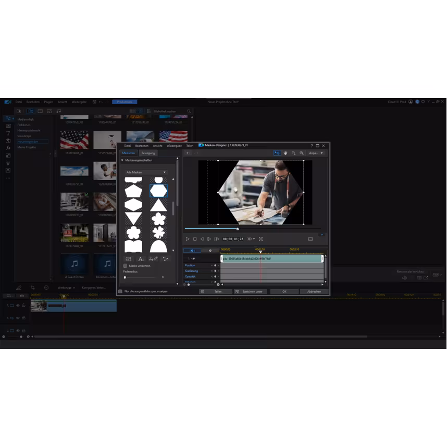The width and height of the screenshot is (447, 447).
Task: Adjust the Federradius slider
Action: click(125, 277)
